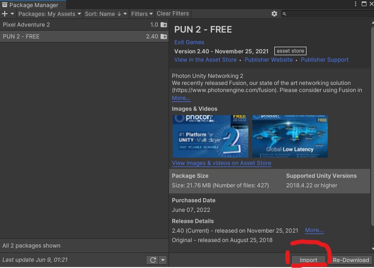Open the Filters dropdown
374x268 pixels.
(142, 14)
